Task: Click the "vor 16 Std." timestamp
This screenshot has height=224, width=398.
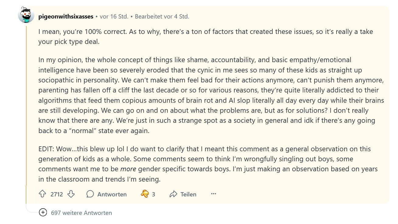Action: 114,17
